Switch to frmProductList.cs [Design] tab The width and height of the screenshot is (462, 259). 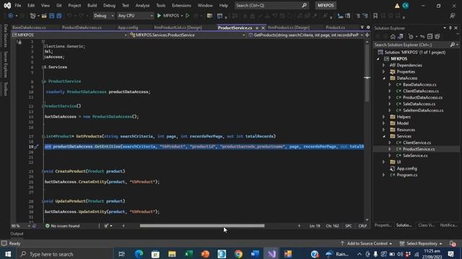[178, 27]
